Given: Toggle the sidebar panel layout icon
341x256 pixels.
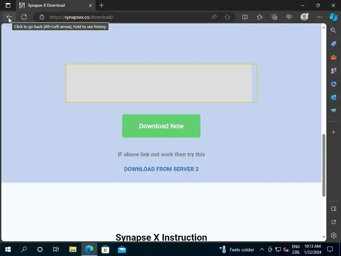Looking at the screenshot, I should (334, 209).
